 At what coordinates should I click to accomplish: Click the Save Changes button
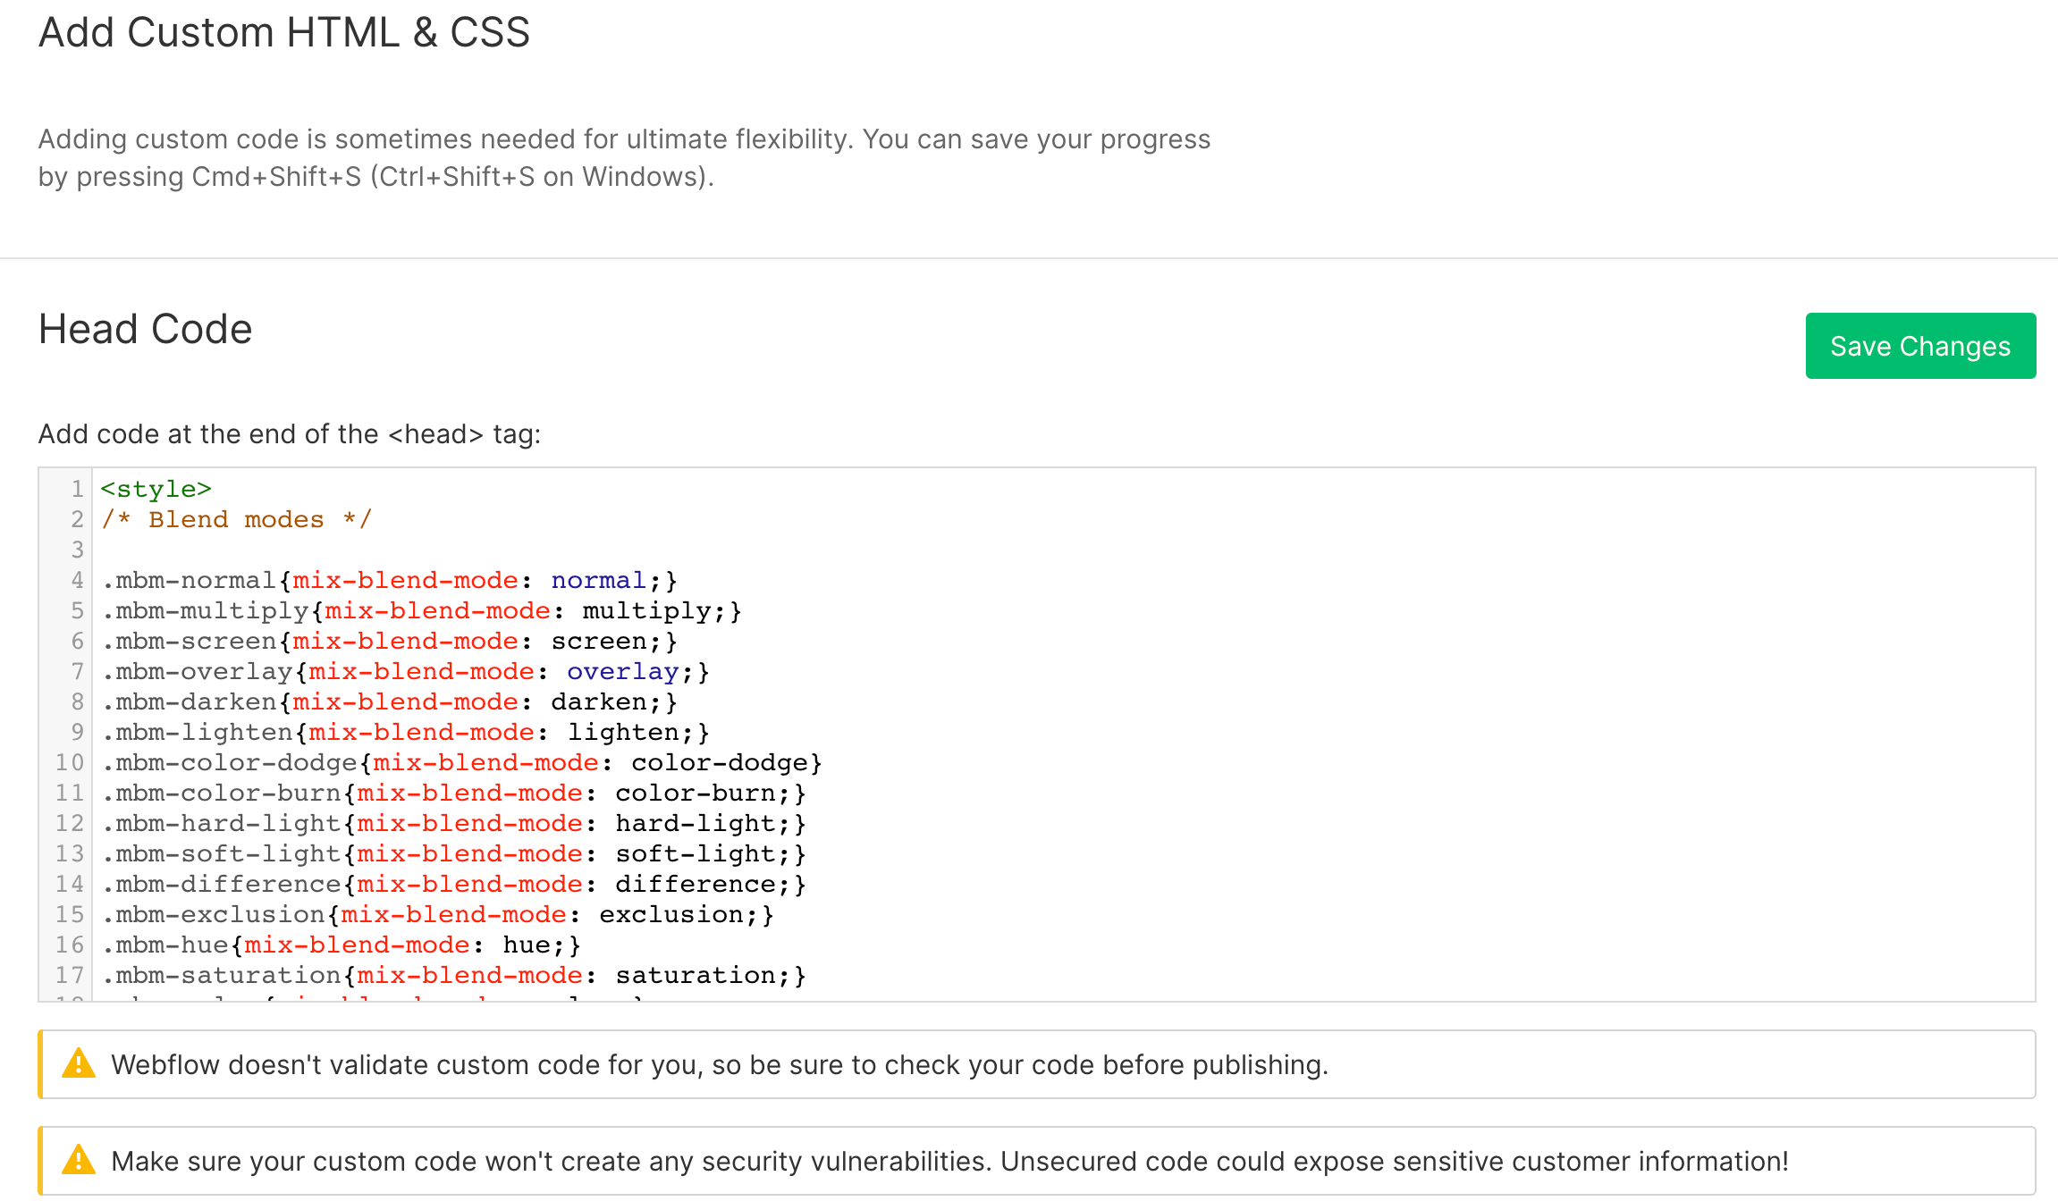[x=1920, y=346]
